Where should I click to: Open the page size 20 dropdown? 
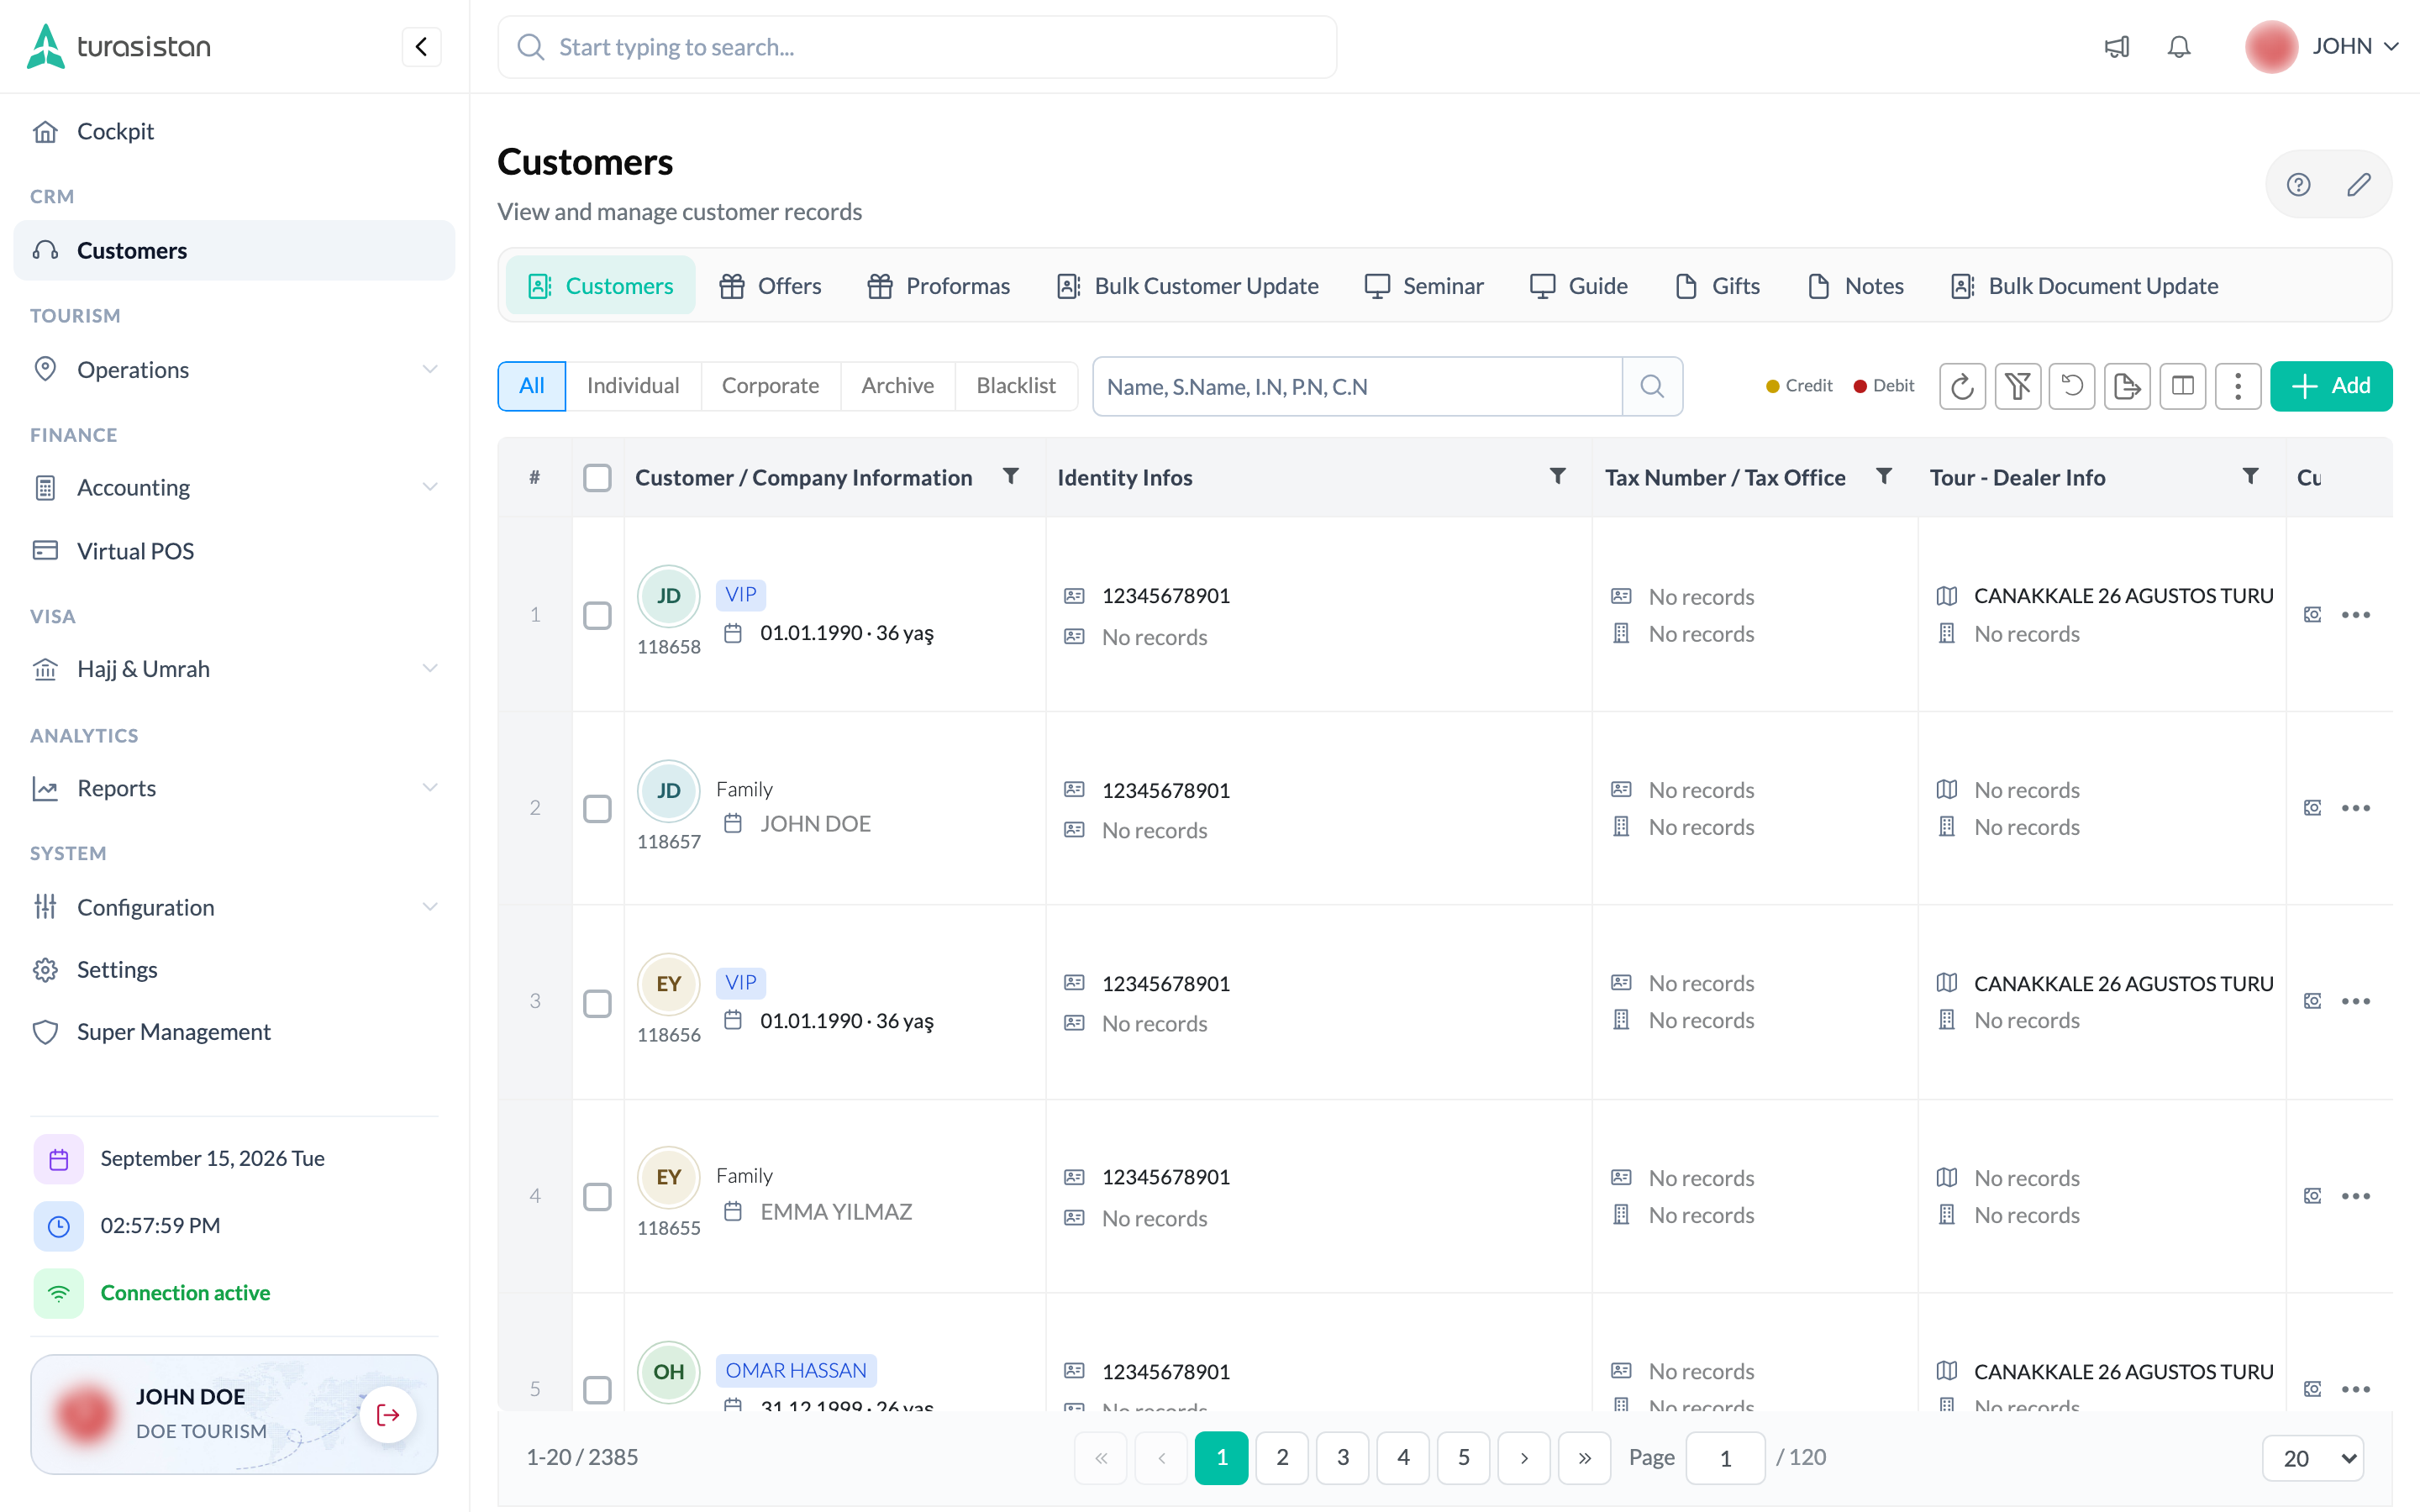point(2312,1458)
